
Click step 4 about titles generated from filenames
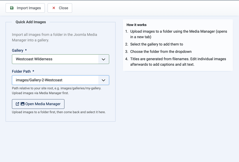click(178, 62)
